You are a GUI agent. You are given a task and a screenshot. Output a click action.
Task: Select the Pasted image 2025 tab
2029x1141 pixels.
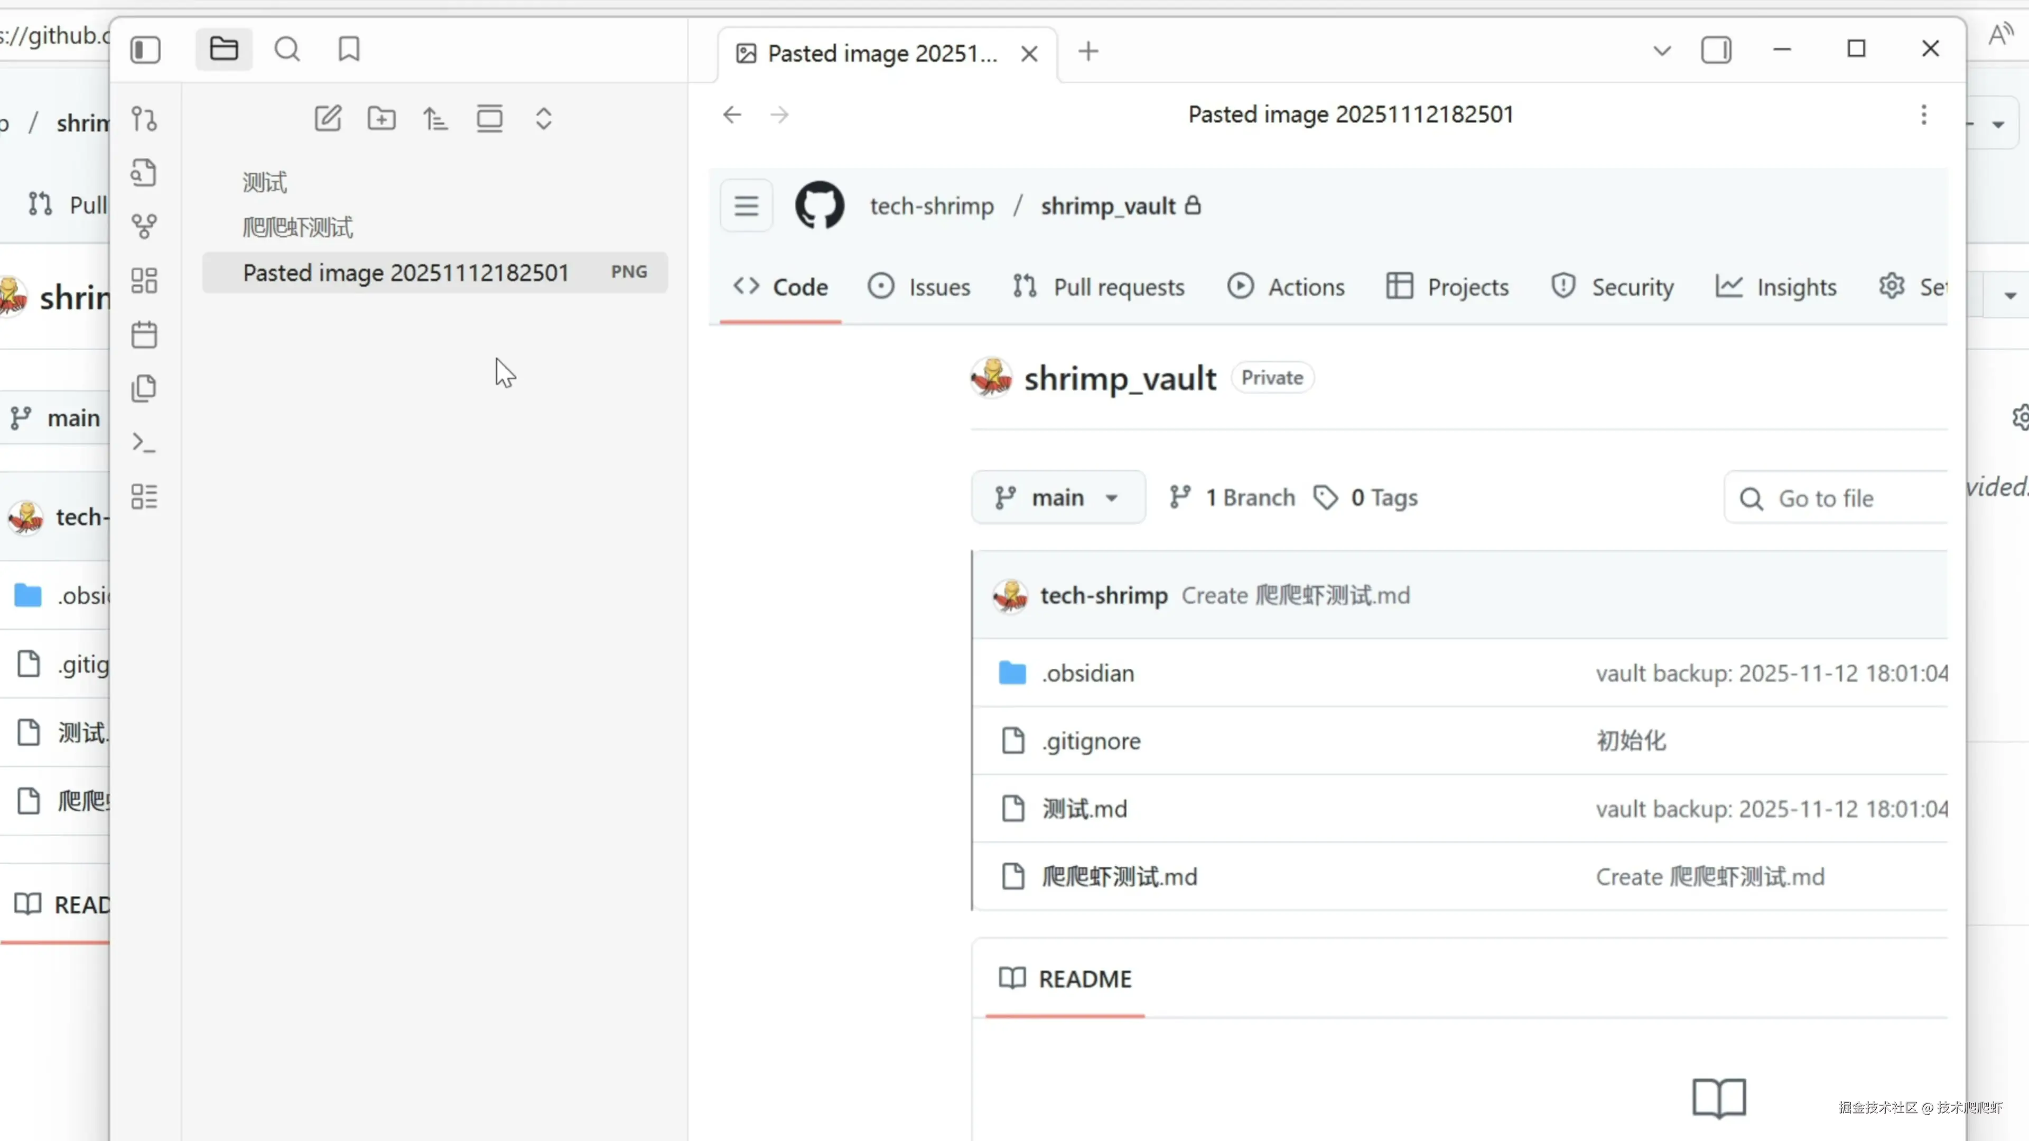881,53
